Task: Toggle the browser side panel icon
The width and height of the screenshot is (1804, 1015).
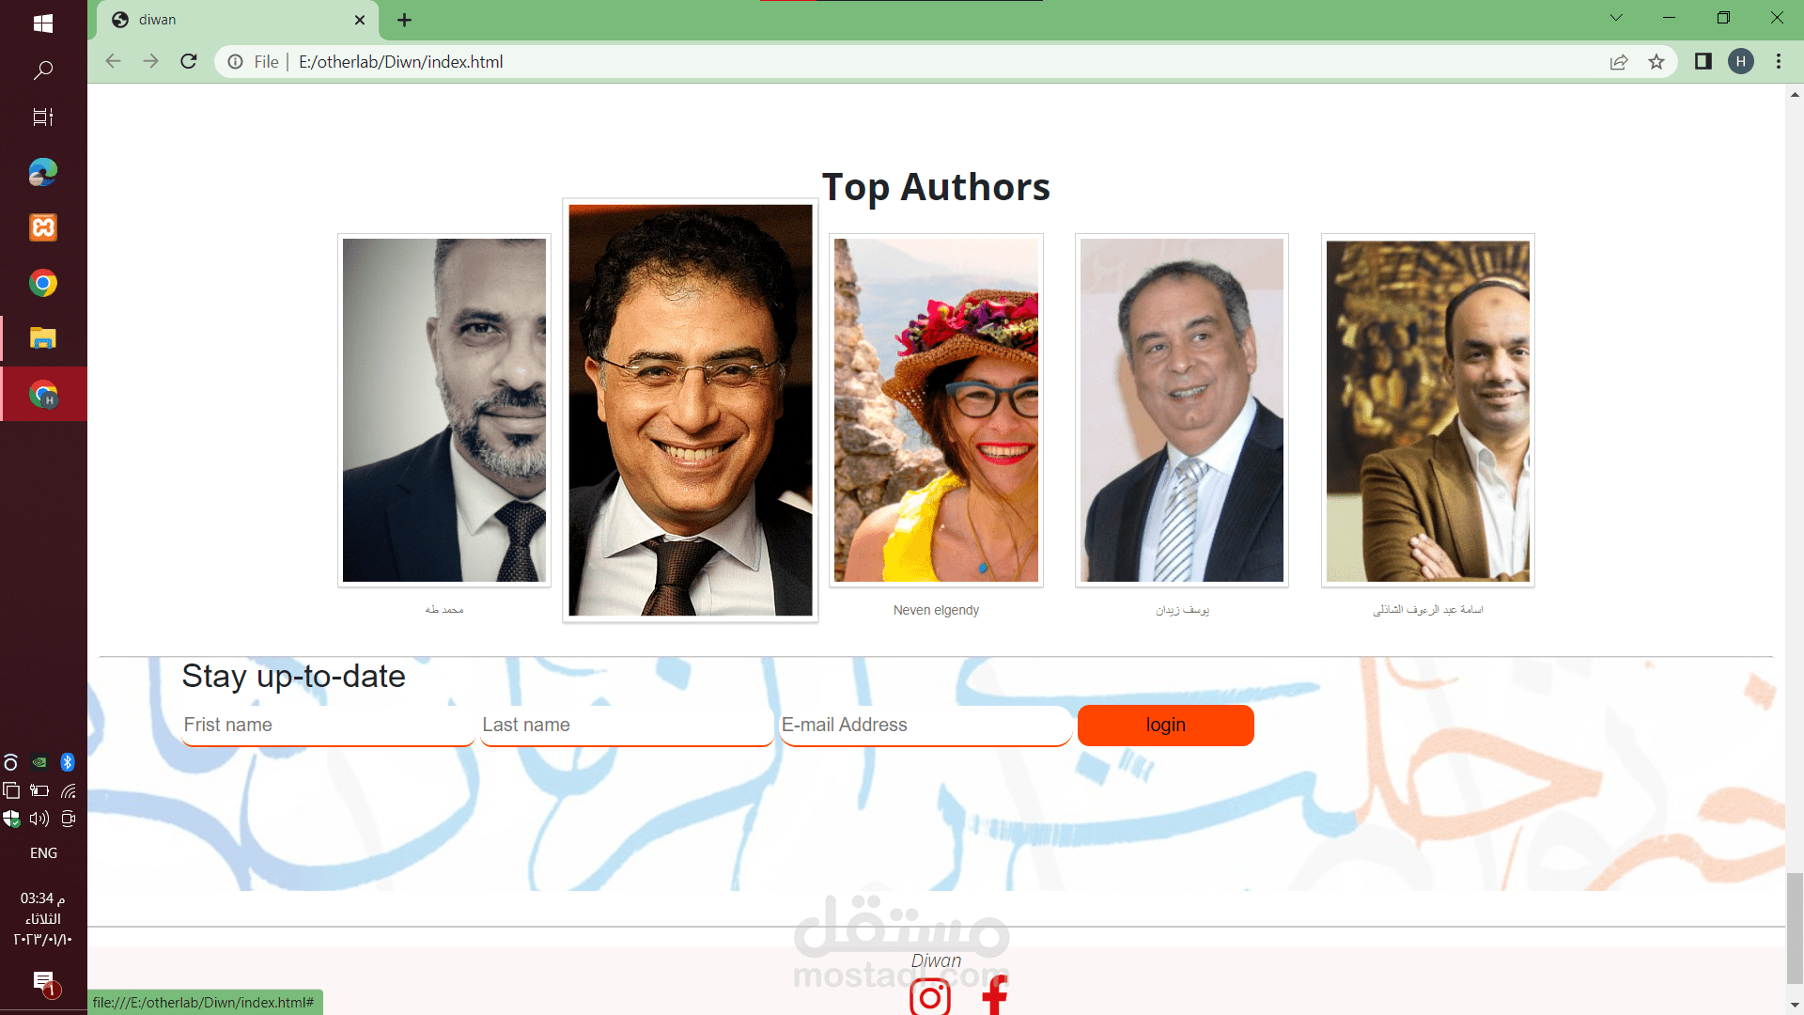Action: 1703,61
